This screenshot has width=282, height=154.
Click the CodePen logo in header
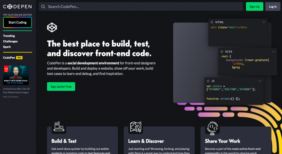click(x=17, y=7)
